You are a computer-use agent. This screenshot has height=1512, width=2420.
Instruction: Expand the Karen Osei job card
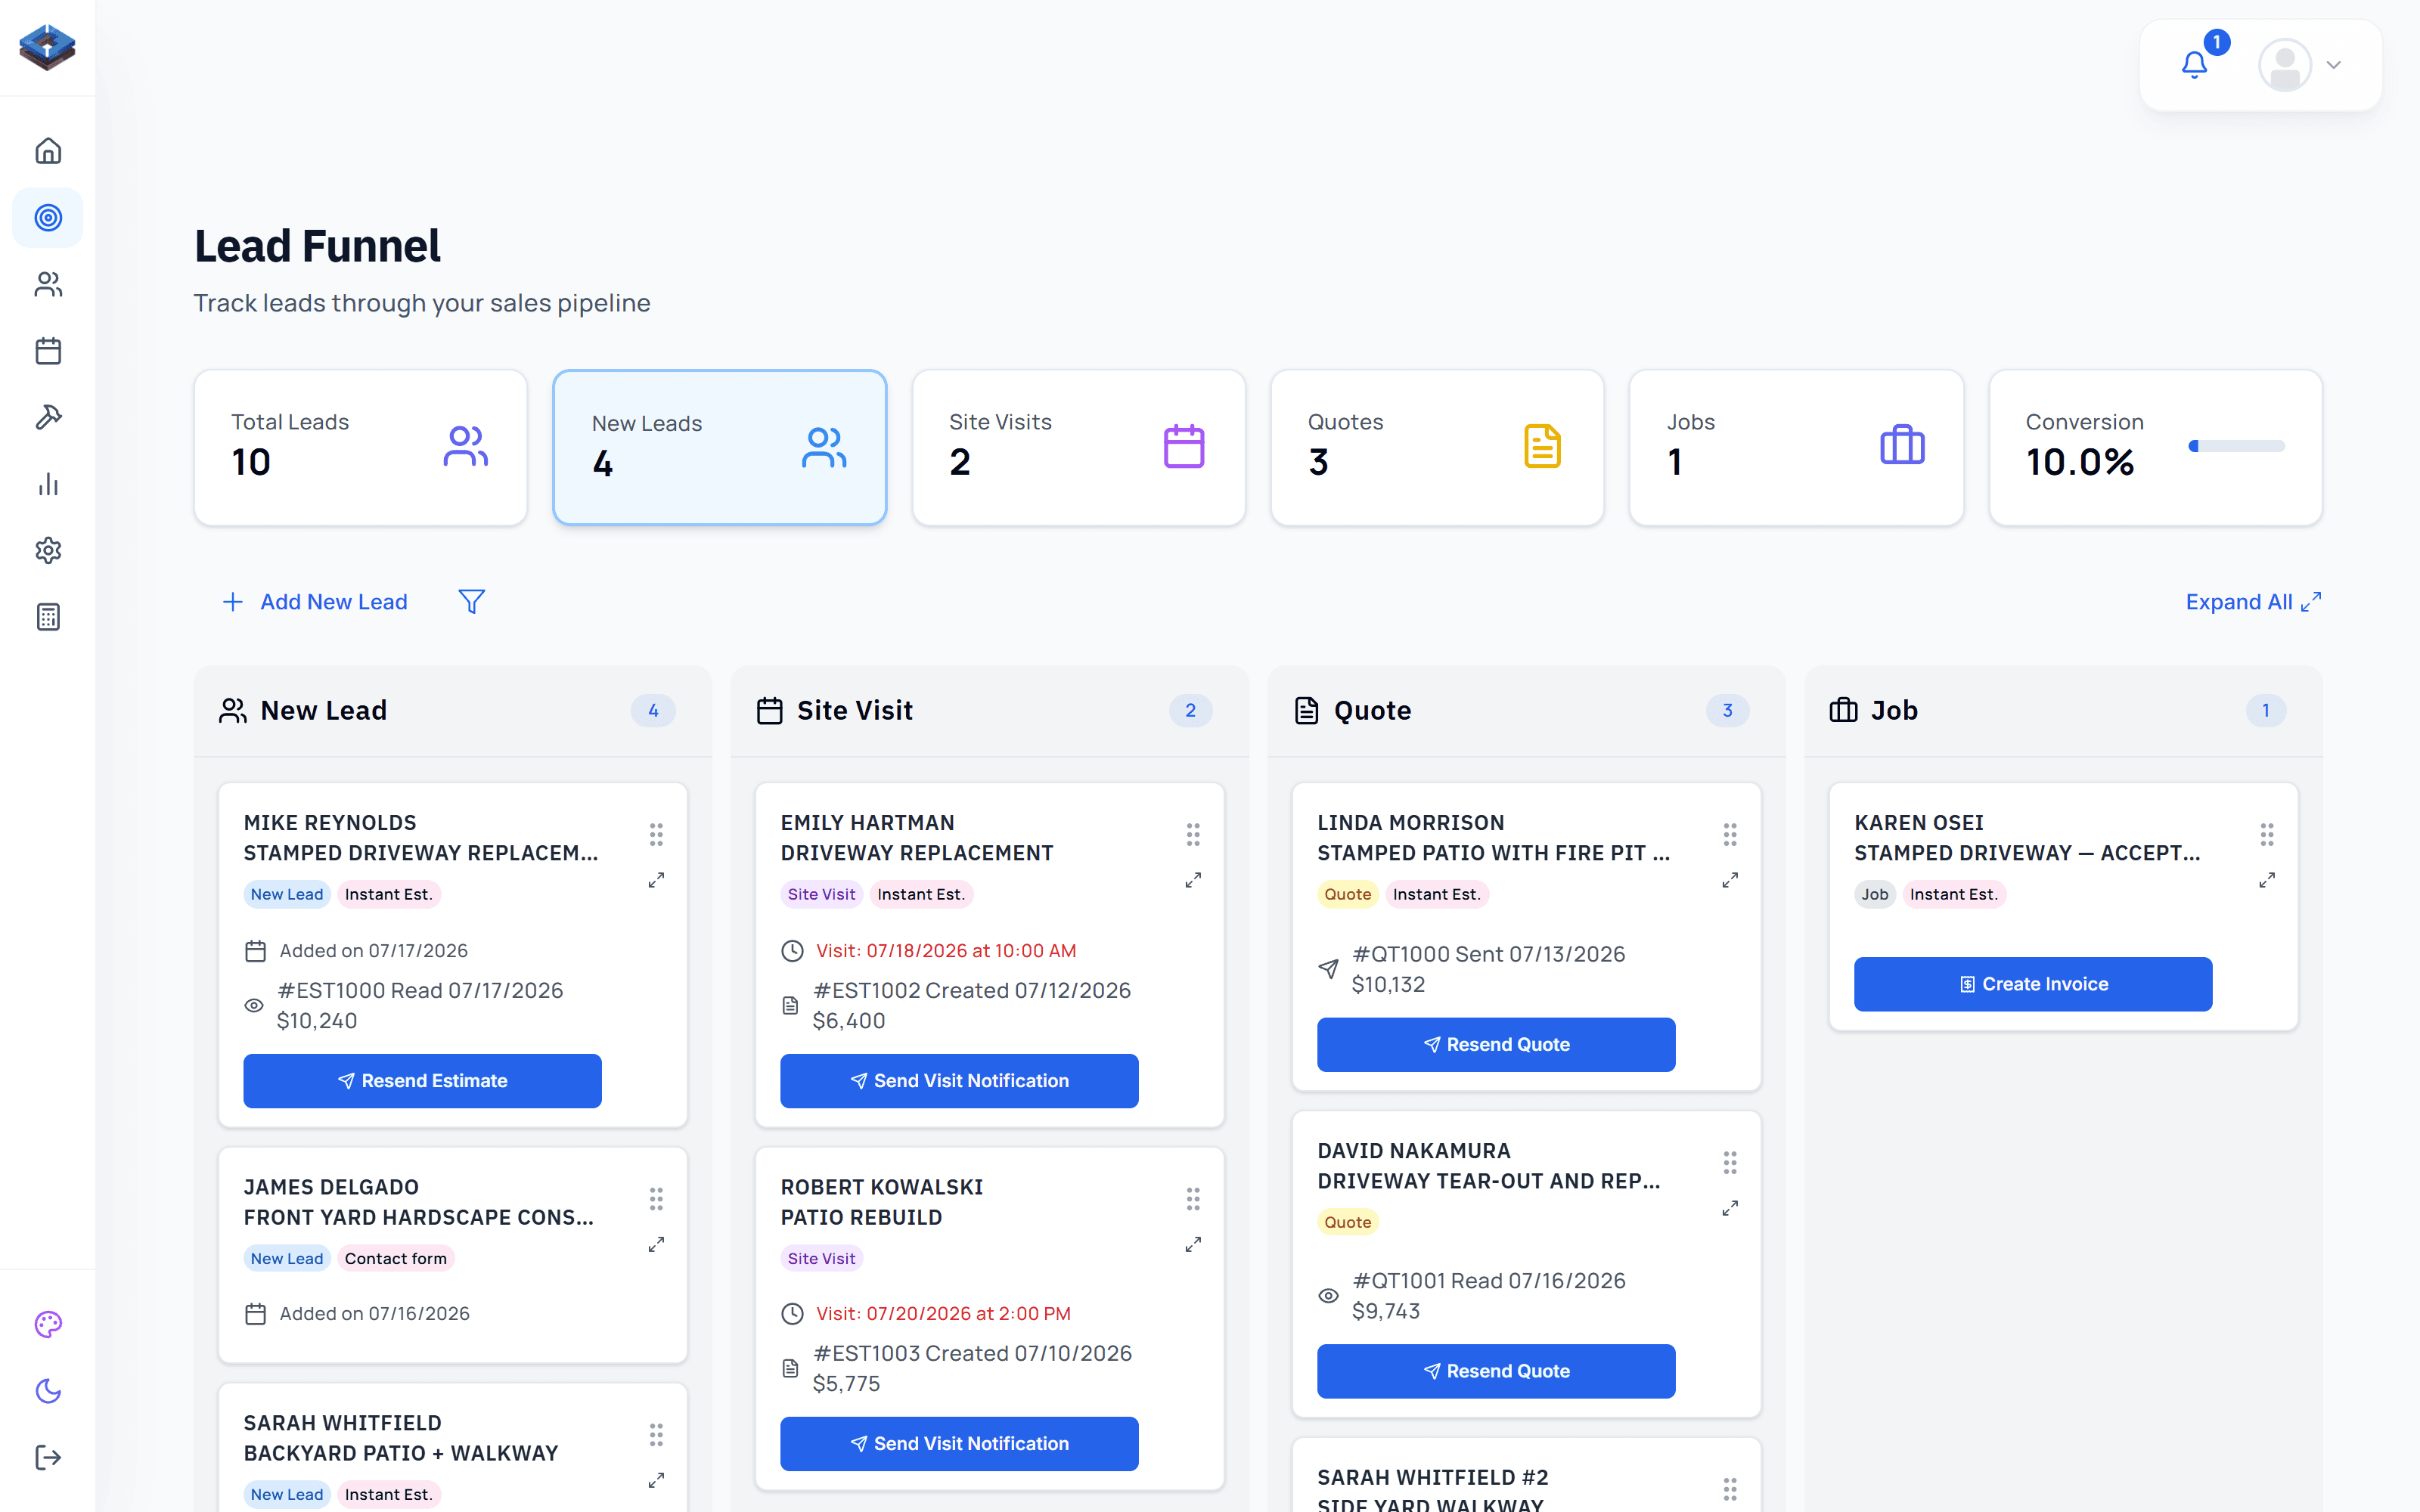(x=2267, y=880)
